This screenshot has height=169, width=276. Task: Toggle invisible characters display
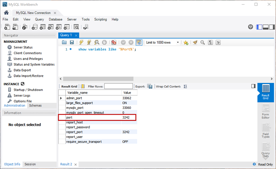click(210, 42)
